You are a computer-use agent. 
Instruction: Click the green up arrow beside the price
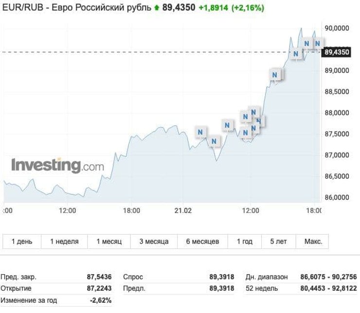157,8
